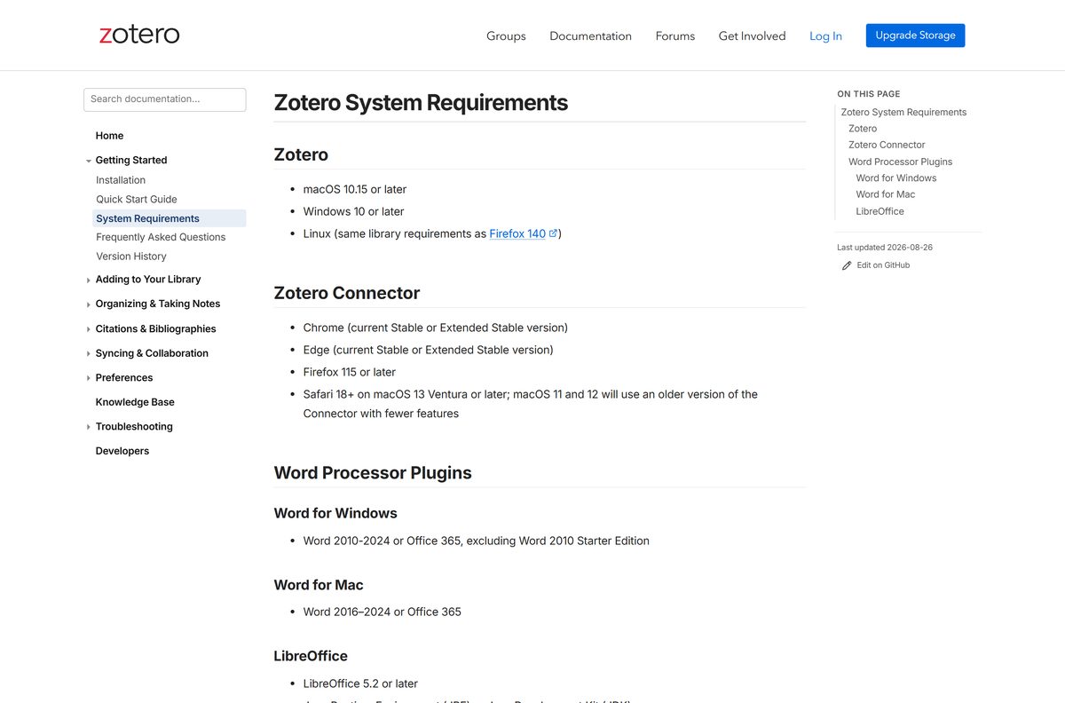This screenshot has height=703, width=1065.
Task: Open Frequently Asked Questions sidebar page
Action: (161, 237)
